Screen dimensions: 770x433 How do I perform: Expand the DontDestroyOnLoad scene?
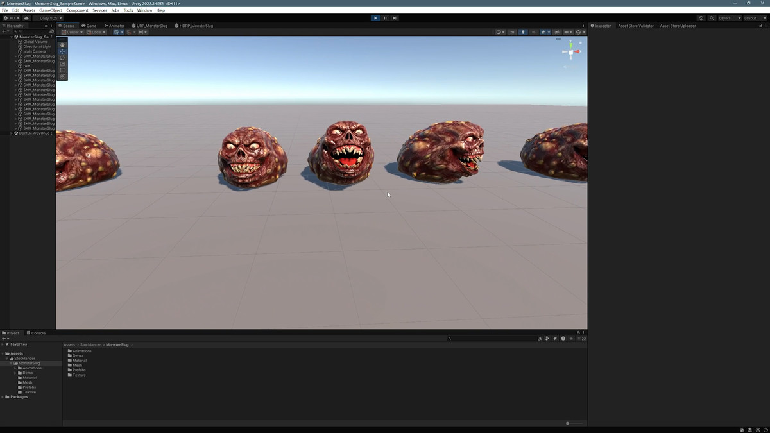tap(12, 133)
